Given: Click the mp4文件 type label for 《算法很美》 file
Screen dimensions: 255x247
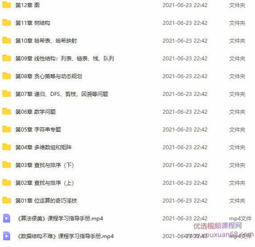Looking at the screenshot, I should point(240,219).
